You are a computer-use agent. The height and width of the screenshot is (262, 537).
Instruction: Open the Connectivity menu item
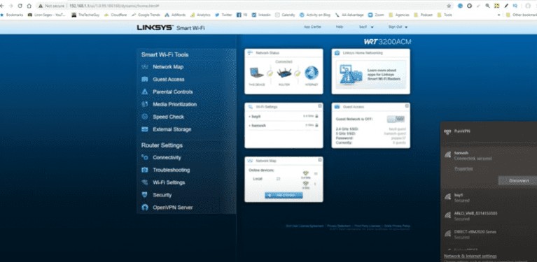point(167,157)
